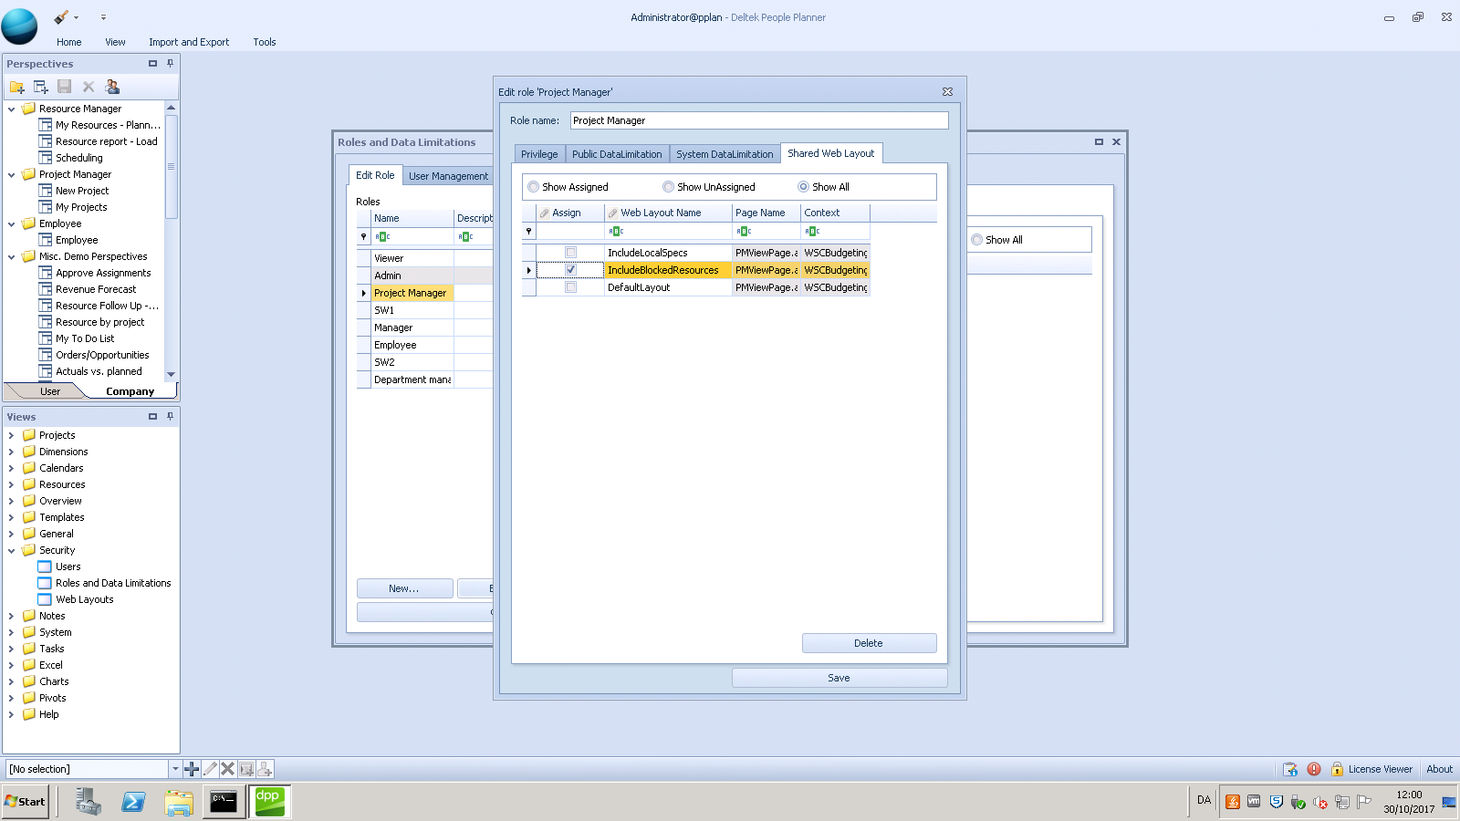This screenshot has width=1460, height=821.
Task: Open the Import and Export menu
Action: [x=189, y=42]
